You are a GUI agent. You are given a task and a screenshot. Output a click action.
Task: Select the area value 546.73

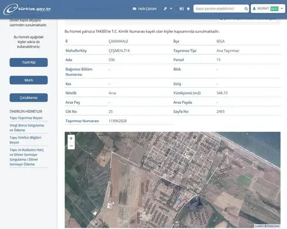coord(222,93)
